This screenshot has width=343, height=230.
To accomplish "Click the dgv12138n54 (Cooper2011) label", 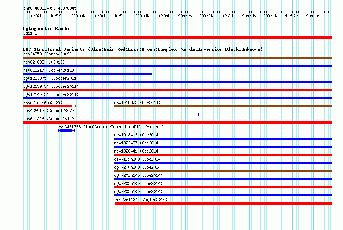I will click(x=51, y=78).
